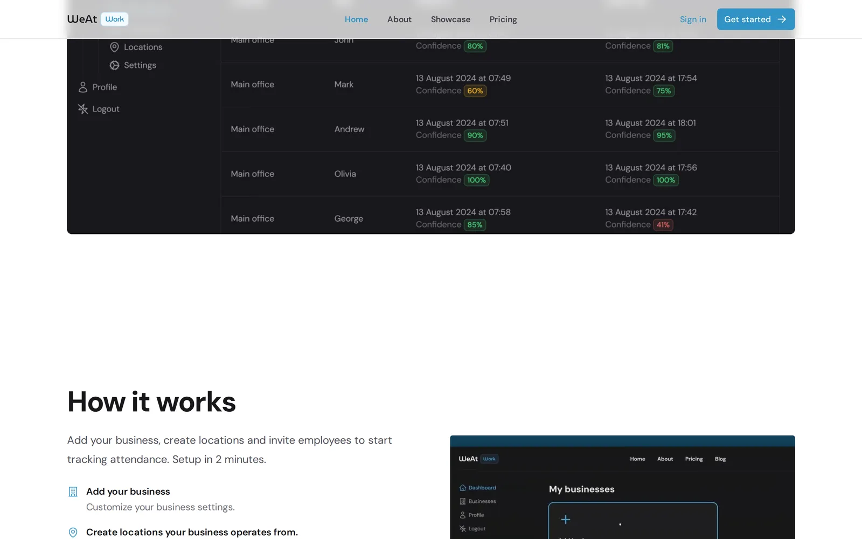
Task: Click the 80% confidence badge
Action: [475, 46]
